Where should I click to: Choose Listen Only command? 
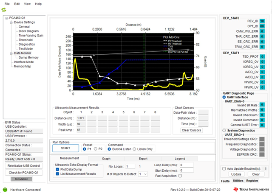(134, 149)
